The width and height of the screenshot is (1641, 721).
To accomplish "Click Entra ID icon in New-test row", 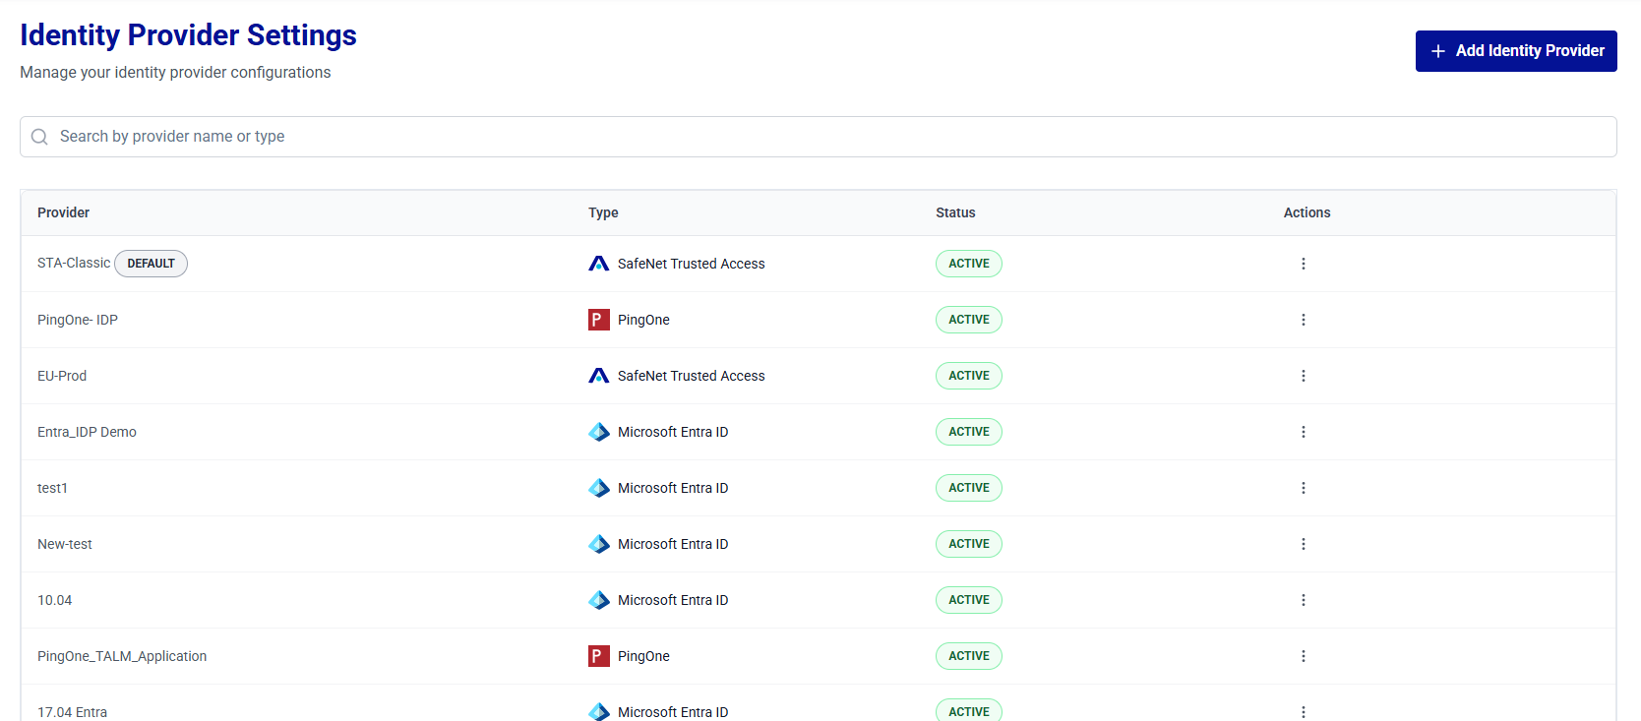I will pos(599,544).
